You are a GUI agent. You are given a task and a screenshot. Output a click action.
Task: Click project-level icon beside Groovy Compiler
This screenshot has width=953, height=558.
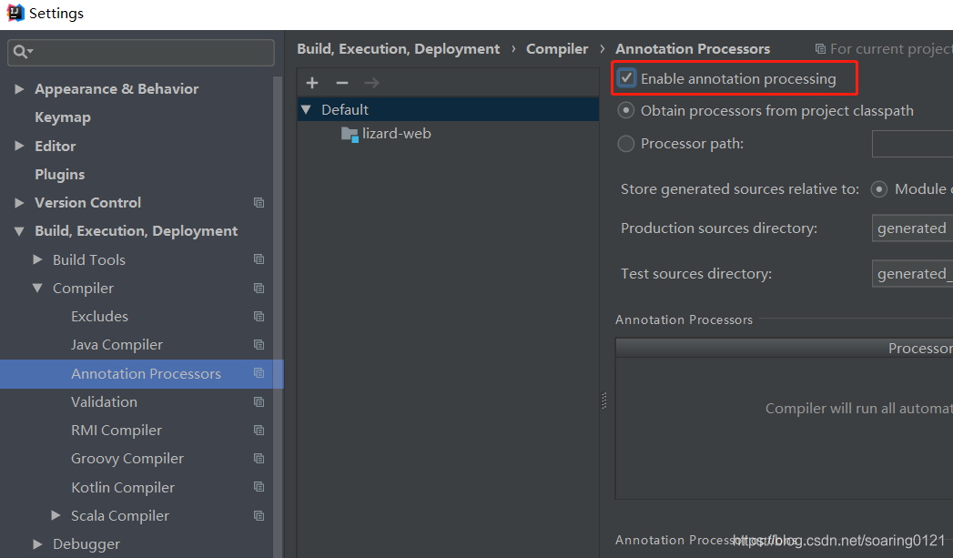click(259, 458)
